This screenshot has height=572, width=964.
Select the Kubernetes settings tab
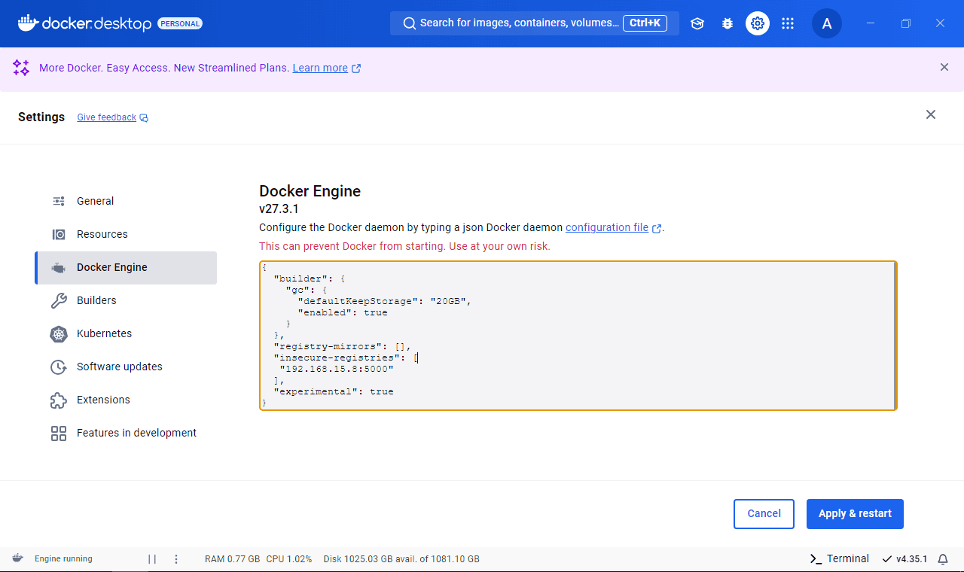(x=126, y=333)
